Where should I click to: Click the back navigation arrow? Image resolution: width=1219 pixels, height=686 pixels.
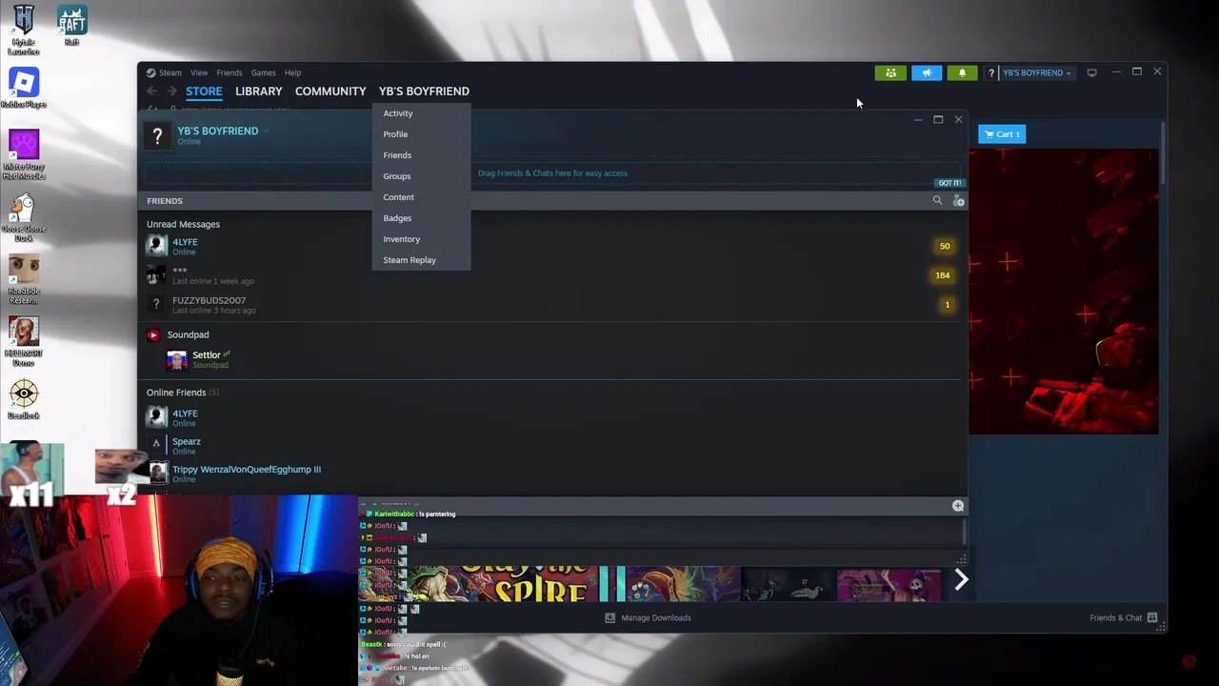pos(152,91)
